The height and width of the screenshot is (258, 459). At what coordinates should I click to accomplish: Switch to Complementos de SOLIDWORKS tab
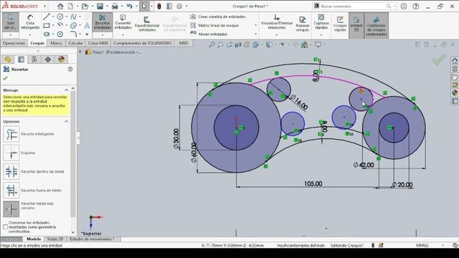click(x=142, y=43)
